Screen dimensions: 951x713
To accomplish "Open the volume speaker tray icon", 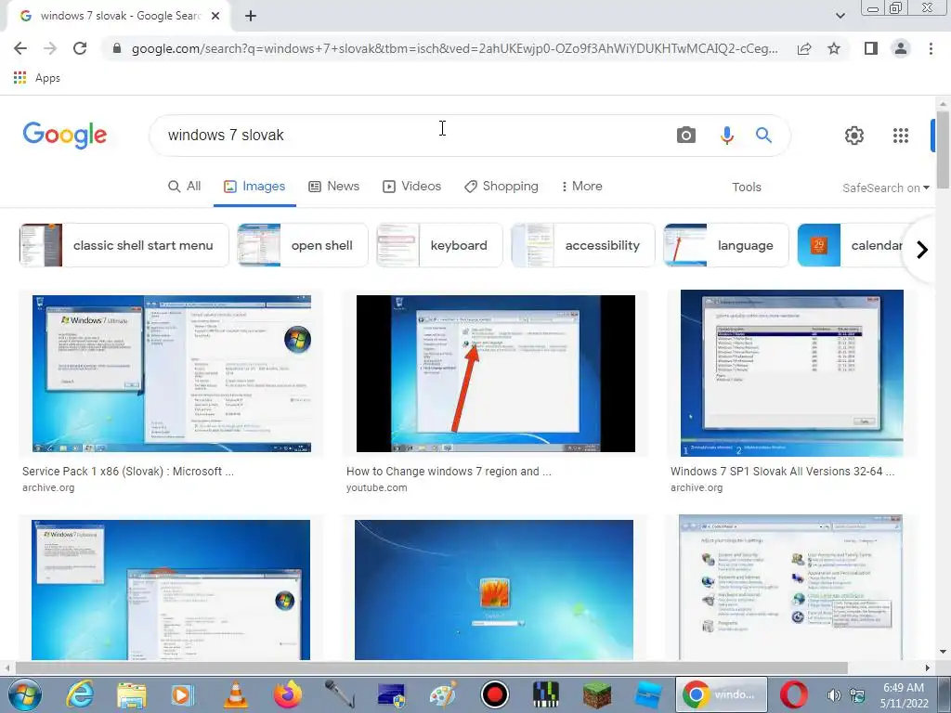I will coord(834,695).
